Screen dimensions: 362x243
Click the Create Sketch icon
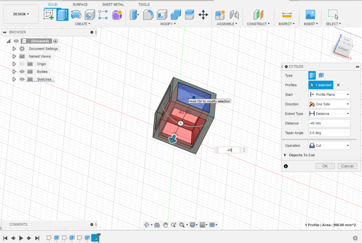pyautogui.click(x=49, y=15)
